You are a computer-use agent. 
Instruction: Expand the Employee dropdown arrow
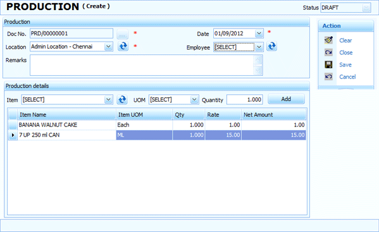coord(259,47)
